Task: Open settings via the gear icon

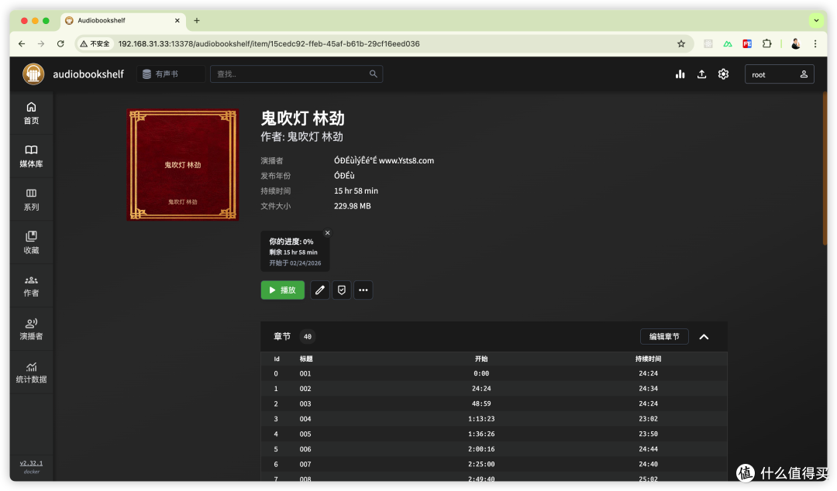Action: pos(723,74)
